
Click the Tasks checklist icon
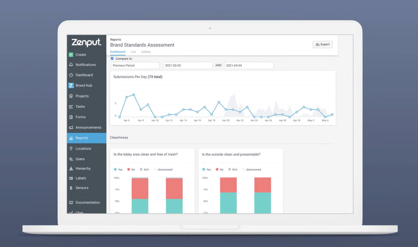click(x=71, y=106)
